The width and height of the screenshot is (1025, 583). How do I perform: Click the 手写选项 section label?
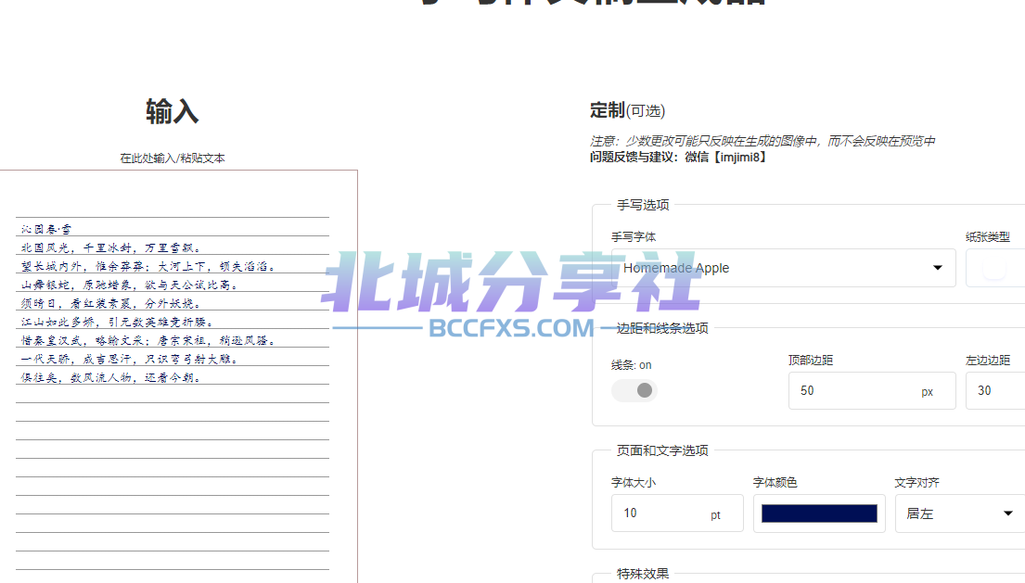(643, 205)
